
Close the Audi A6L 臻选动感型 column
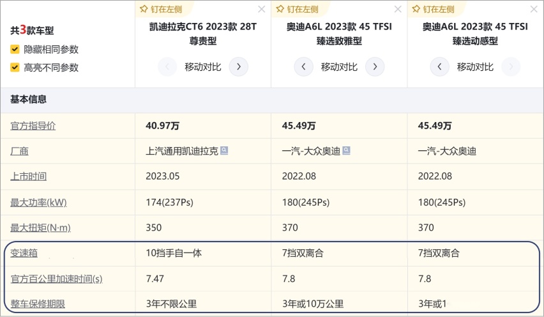[x=534, y=10]
